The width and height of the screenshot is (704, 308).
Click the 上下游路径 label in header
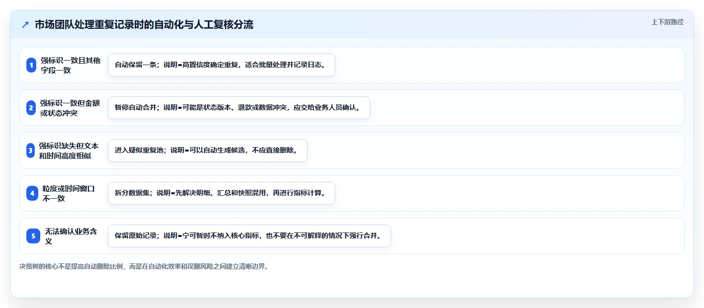click(667, 22)
